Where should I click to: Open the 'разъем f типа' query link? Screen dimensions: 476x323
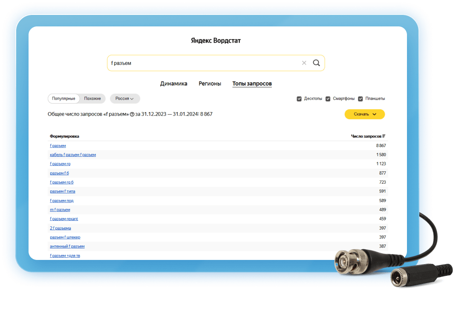click(x=63, y=191)
